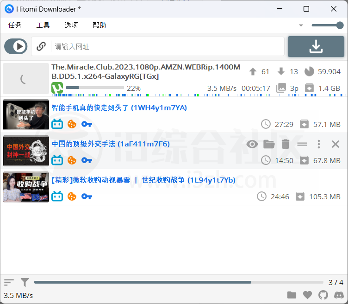Click Bilibili icon on 中国的顶级外交手法 task
348x304 pixels.
57,160
